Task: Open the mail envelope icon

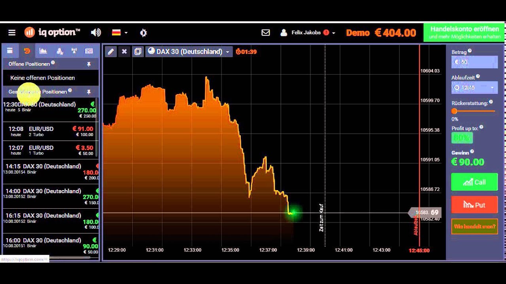Action: point(266,33)
